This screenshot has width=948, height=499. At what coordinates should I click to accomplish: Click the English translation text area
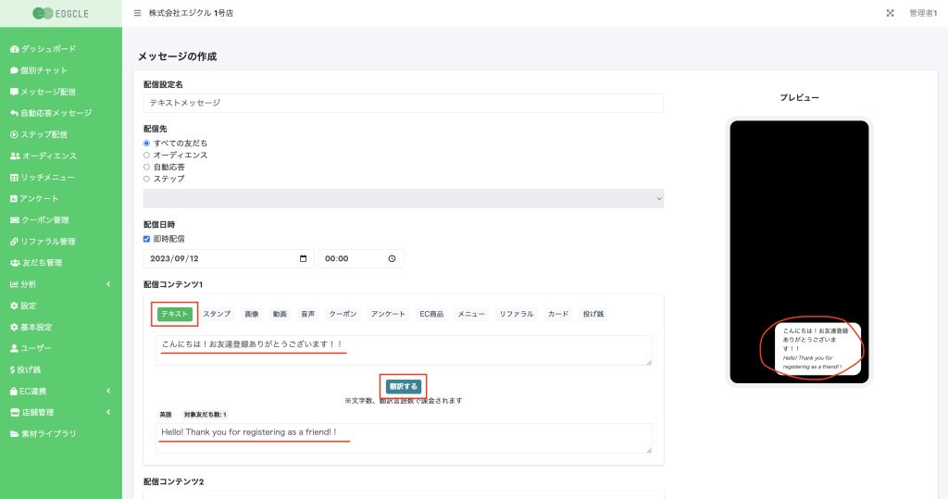(x=404, y=439)
